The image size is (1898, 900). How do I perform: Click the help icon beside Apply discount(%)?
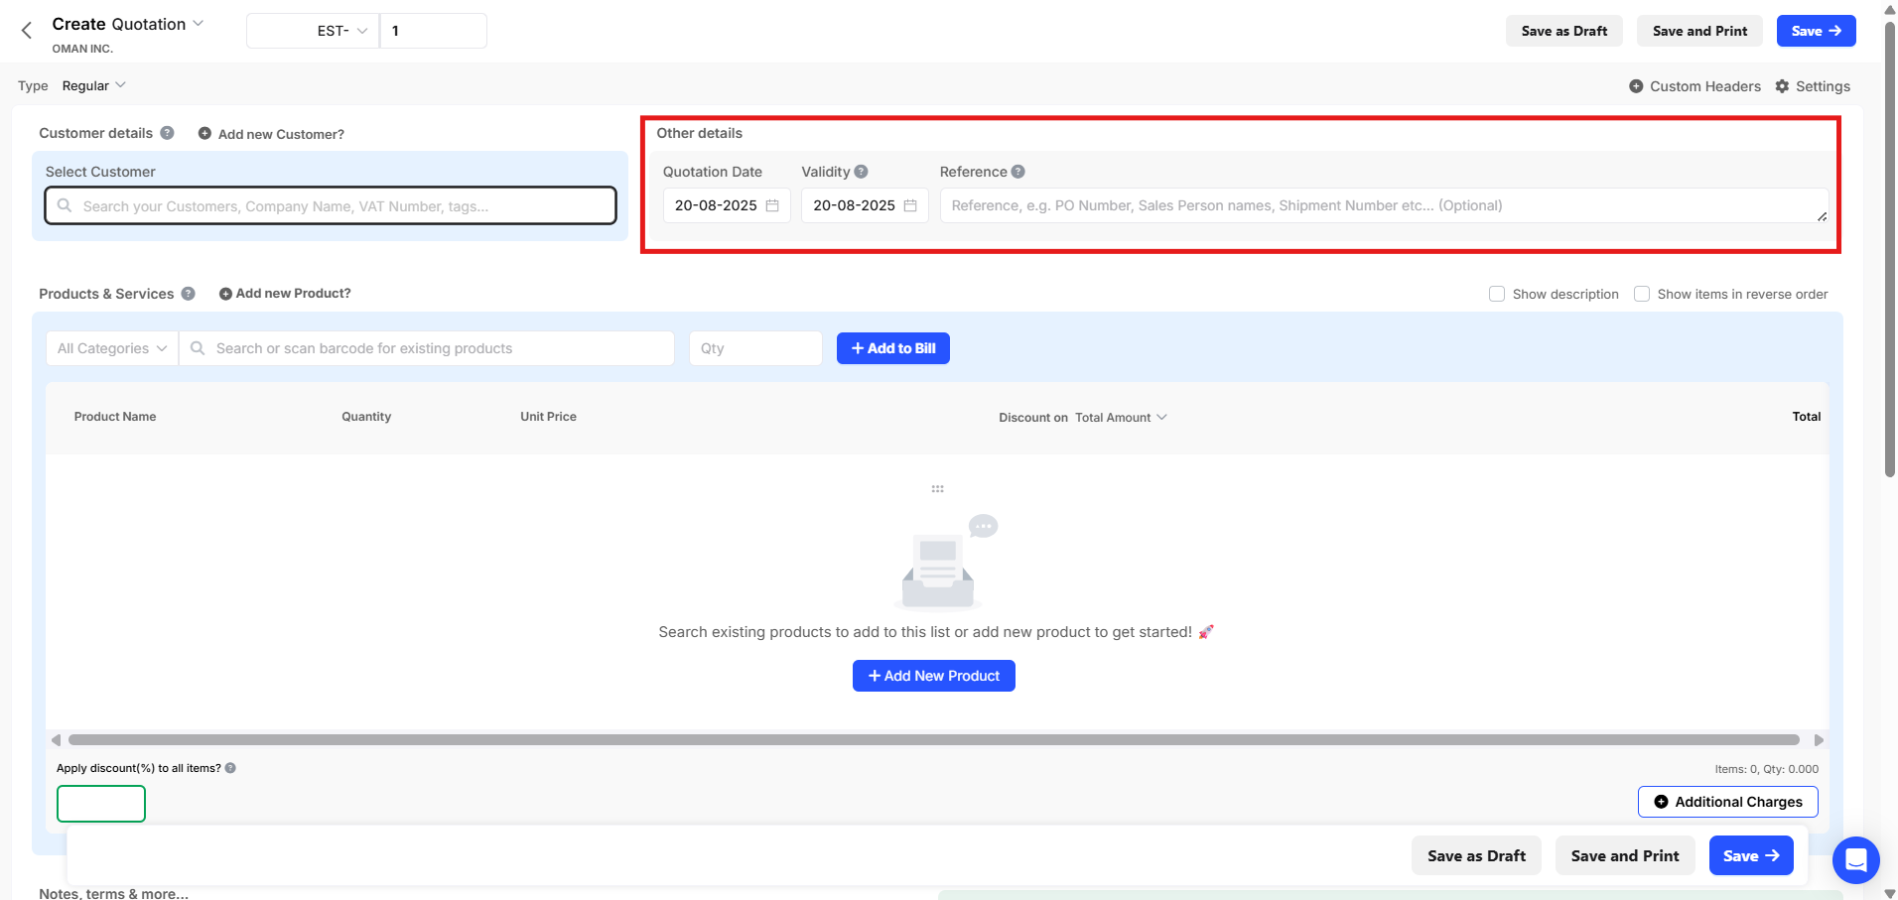[230, 768]
